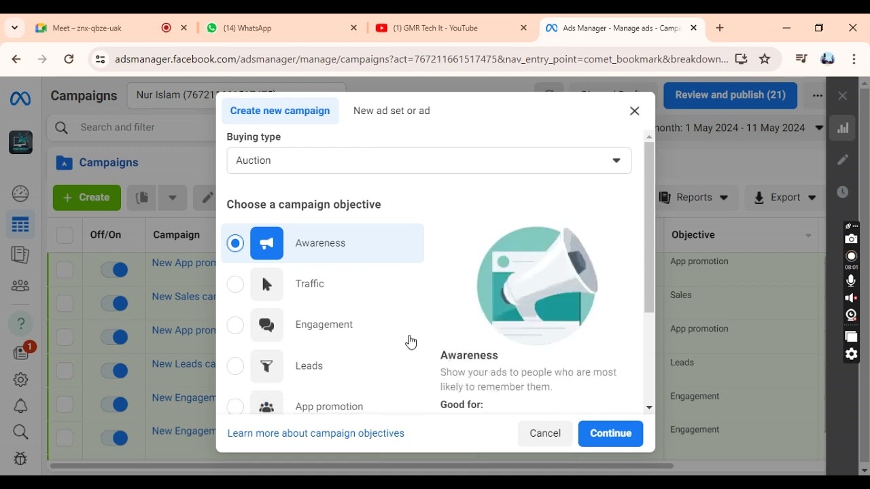870x489 pixels.
Task: Open the Chrome tab search dropdown
Action: point(15,29)
